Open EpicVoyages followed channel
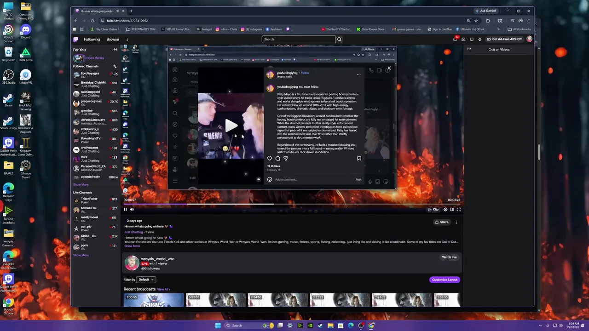 95,75
